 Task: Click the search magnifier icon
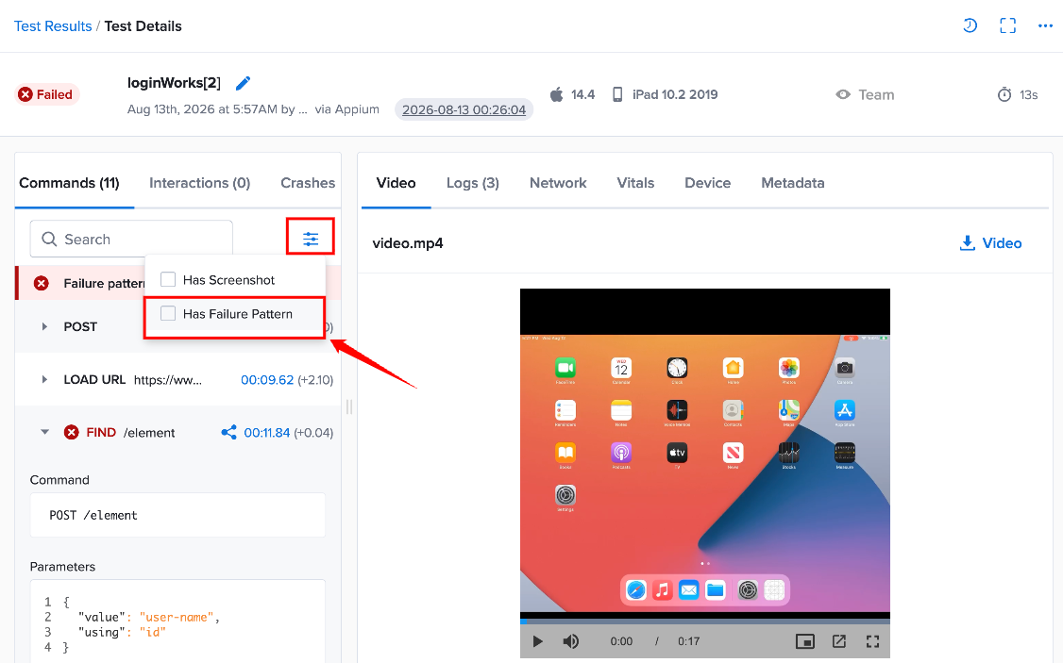click(x=49, y=239)
